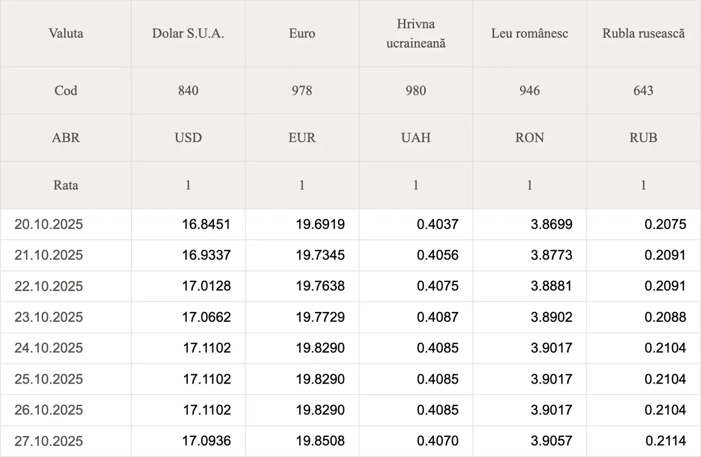Click the 20.10.2025 date cell
701x457 pixels.
pos(49,224)
